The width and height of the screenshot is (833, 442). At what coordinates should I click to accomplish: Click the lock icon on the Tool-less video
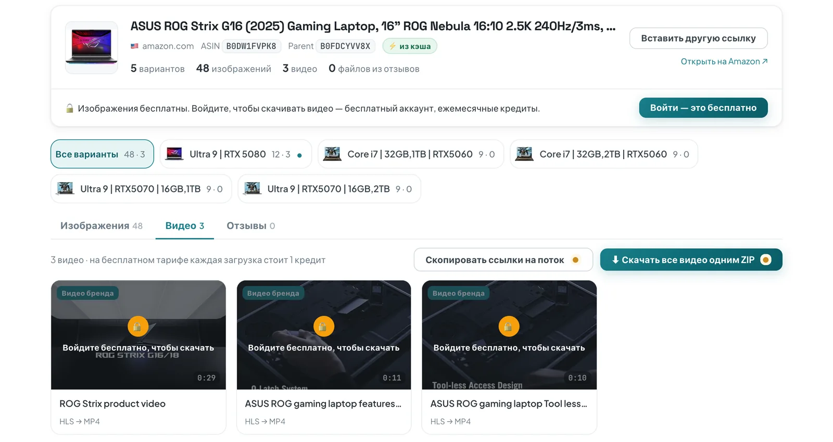(x=509, y=327)
